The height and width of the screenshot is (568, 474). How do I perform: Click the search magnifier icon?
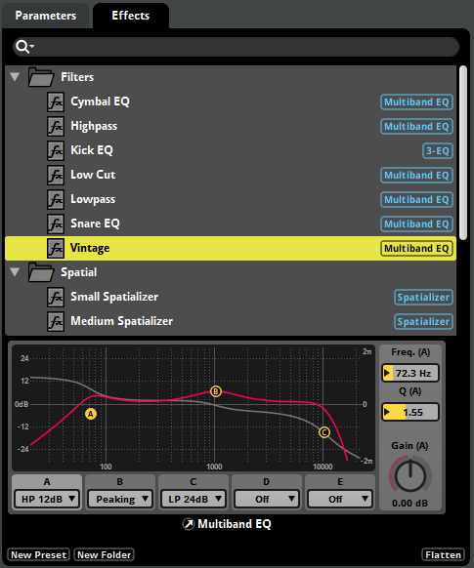[x=22, y=47]
